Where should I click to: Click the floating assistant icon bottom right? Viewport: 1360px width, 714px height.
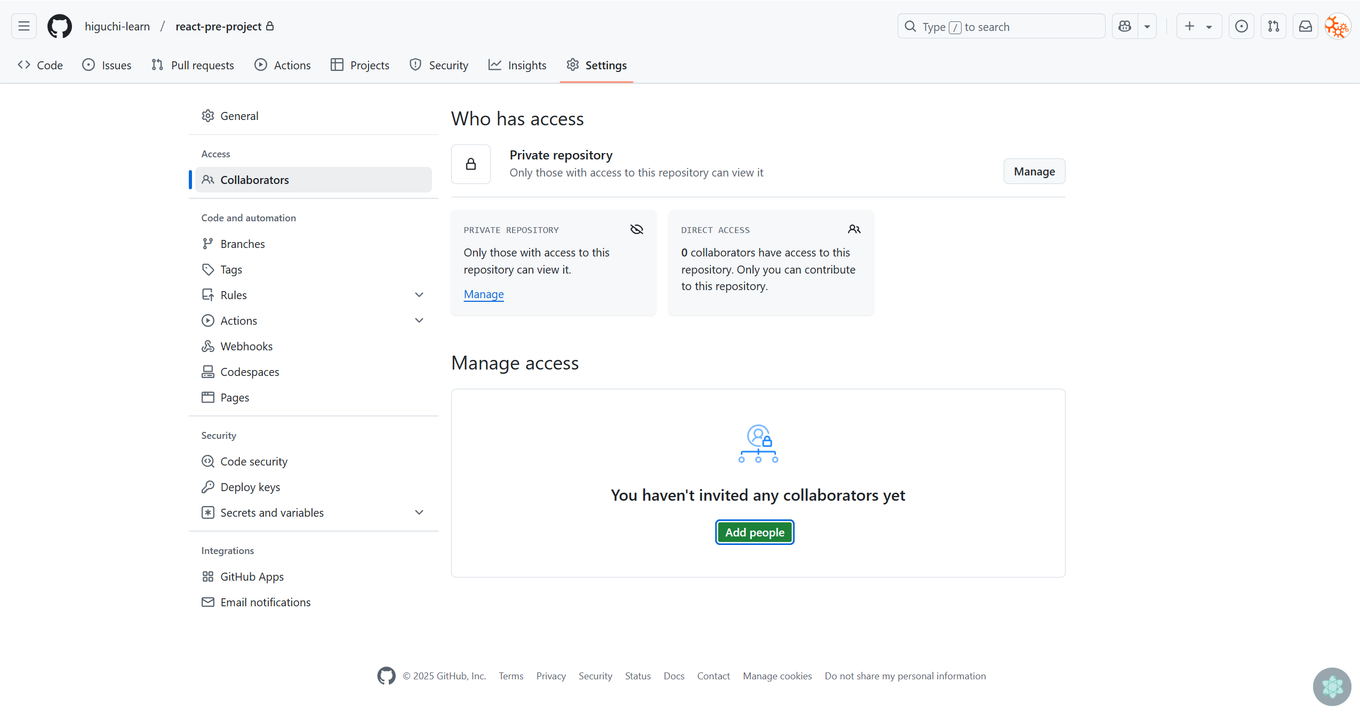1332,686
